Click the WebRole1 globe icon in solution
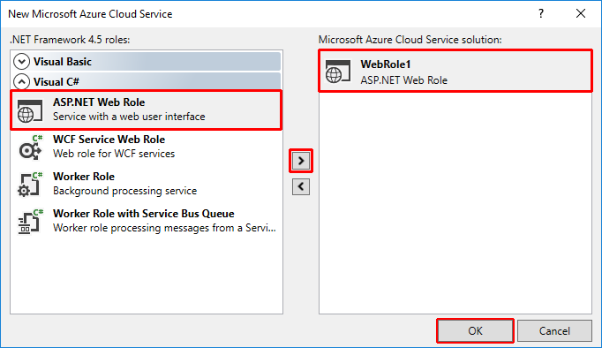Viewport: 602px width, 348px height. 338,72
